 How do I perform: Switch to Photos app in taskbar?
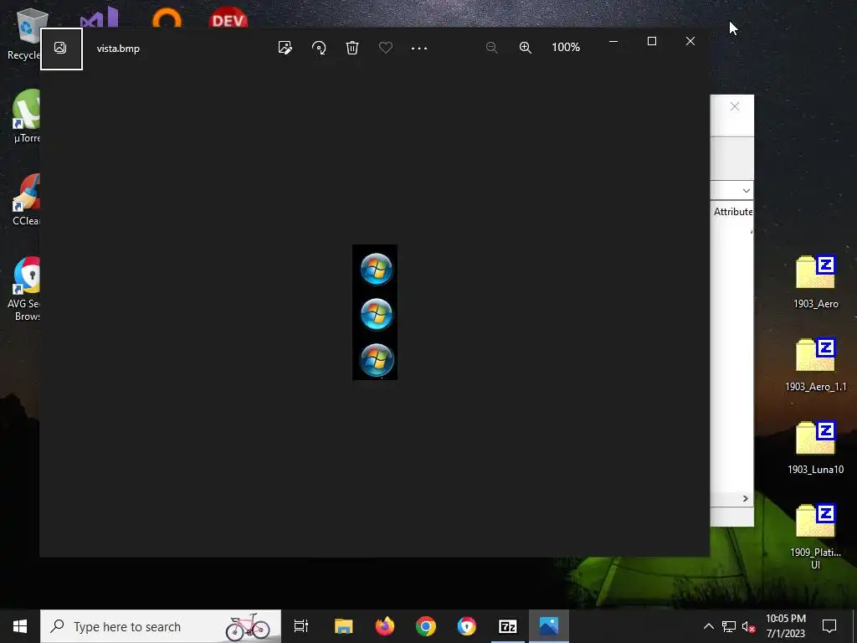549,626
